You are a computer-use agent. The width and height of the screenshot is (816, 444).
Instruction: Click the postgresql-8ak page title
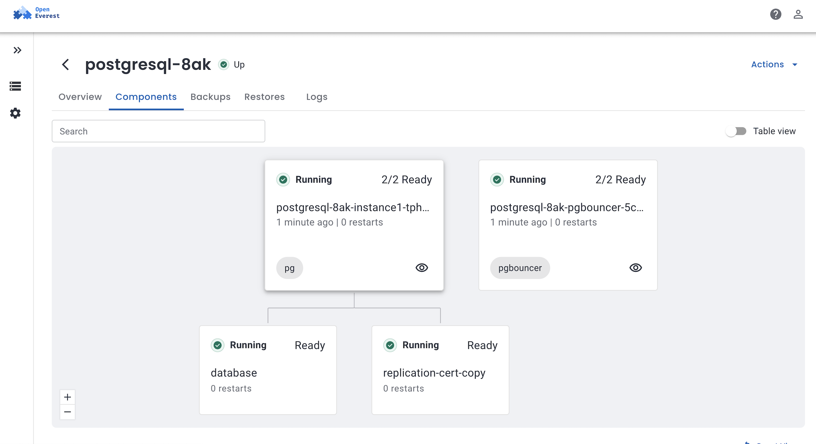pos(148,64)
